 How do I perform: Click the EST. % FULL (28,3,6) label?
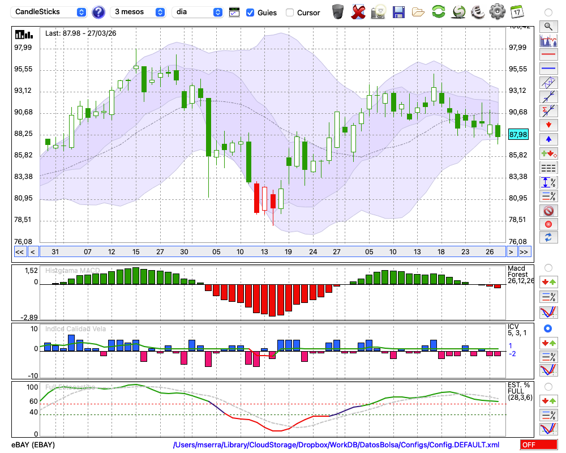tap(520, 391)
